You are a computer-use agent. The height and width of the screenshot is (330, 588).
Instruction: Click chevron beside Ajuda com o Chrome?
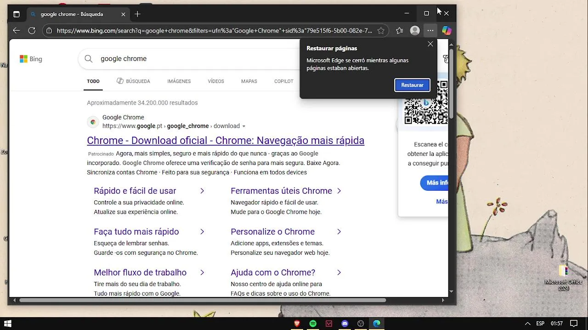339,272
